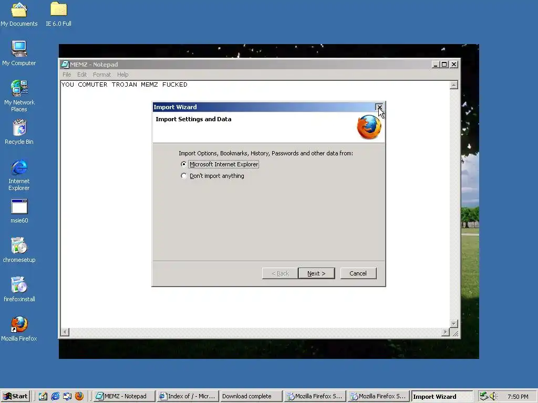The image size is (538, 403).
Task: Select the firefoxinstall installer icon
Action: point(19,290)
